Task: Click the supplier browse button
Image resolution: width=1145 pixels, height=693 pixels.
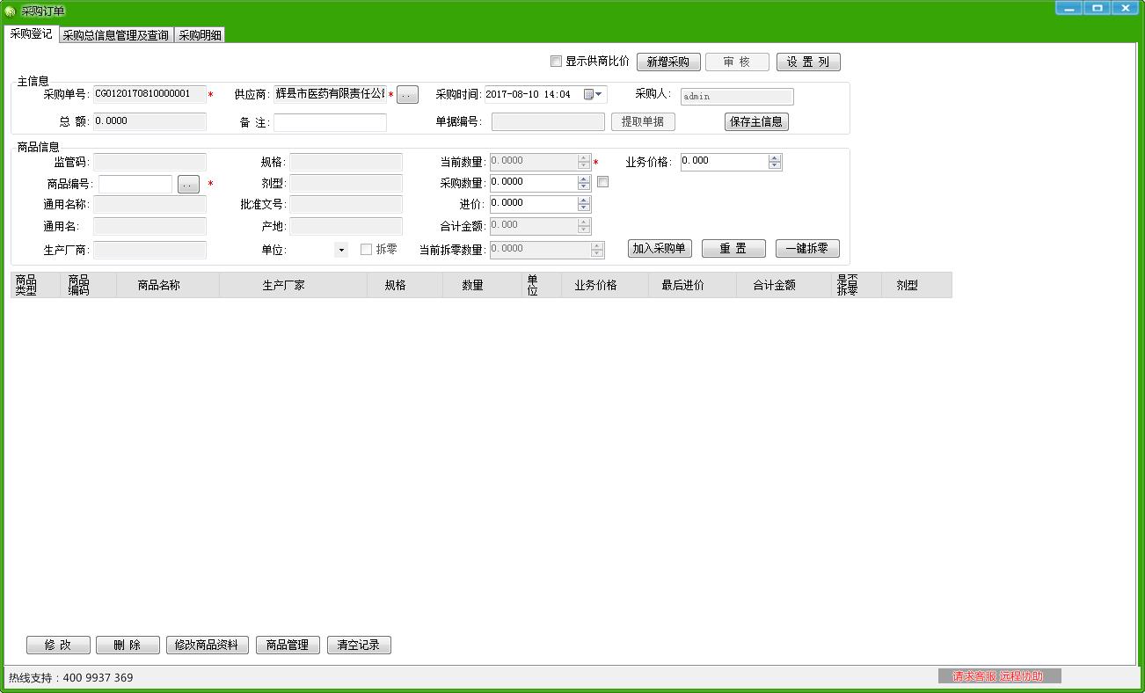Action: [407, 95]
